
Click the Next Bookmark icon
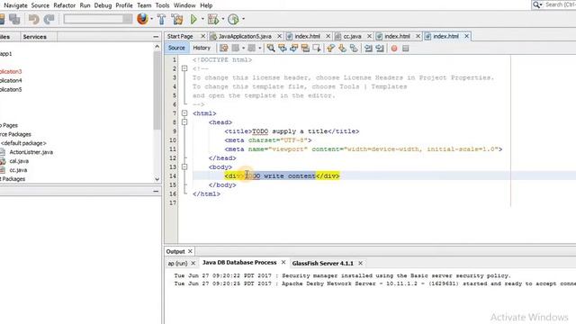[342, 48]
